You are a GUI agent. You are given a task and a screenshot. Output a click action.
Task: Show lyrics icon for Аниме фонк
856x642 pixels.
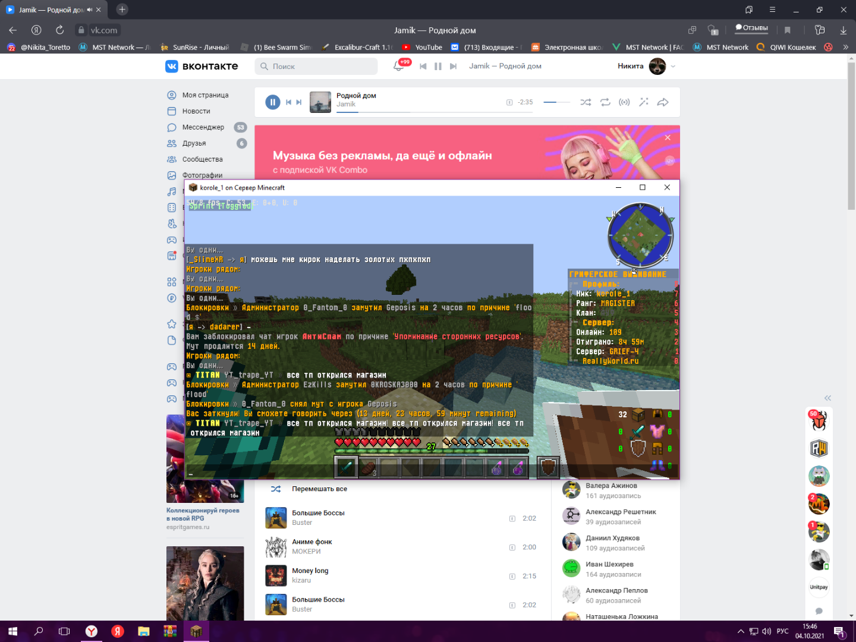click(x=512, y=547)
